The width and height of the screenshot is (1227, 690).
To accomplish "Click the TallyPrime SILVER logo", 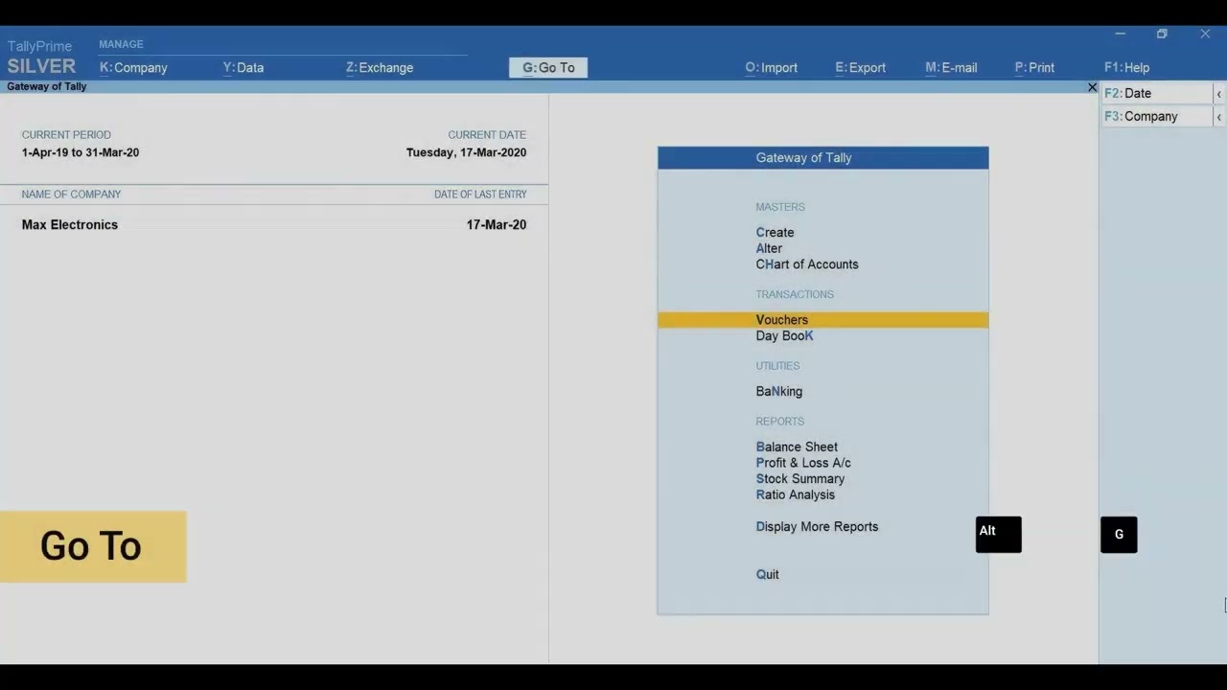I will (x=41, y=58).
